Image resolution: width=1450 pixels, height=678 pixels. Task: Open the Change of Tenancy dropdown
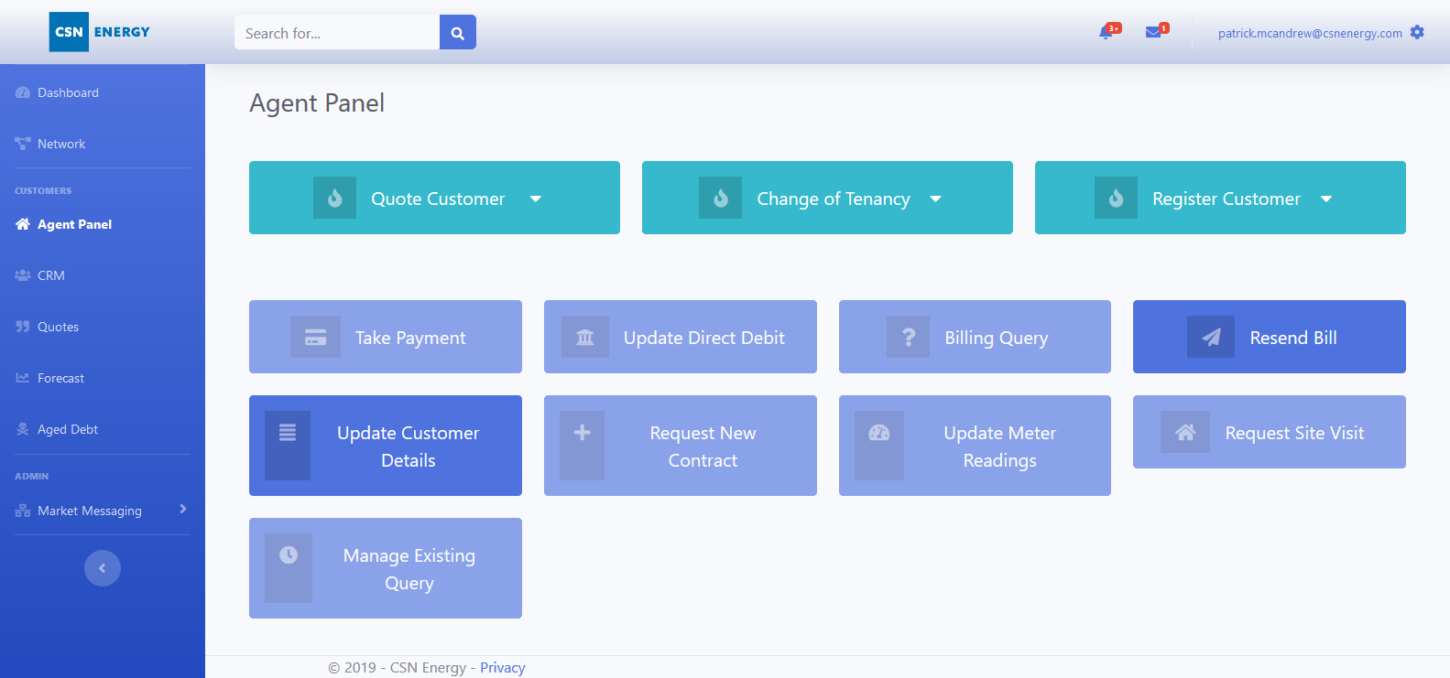935,199
